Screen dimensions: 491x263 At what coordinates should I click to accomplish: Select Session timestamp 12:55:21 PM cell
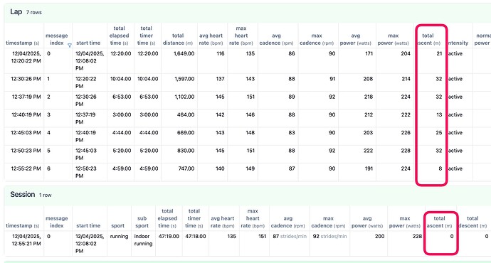coord(26,240)
